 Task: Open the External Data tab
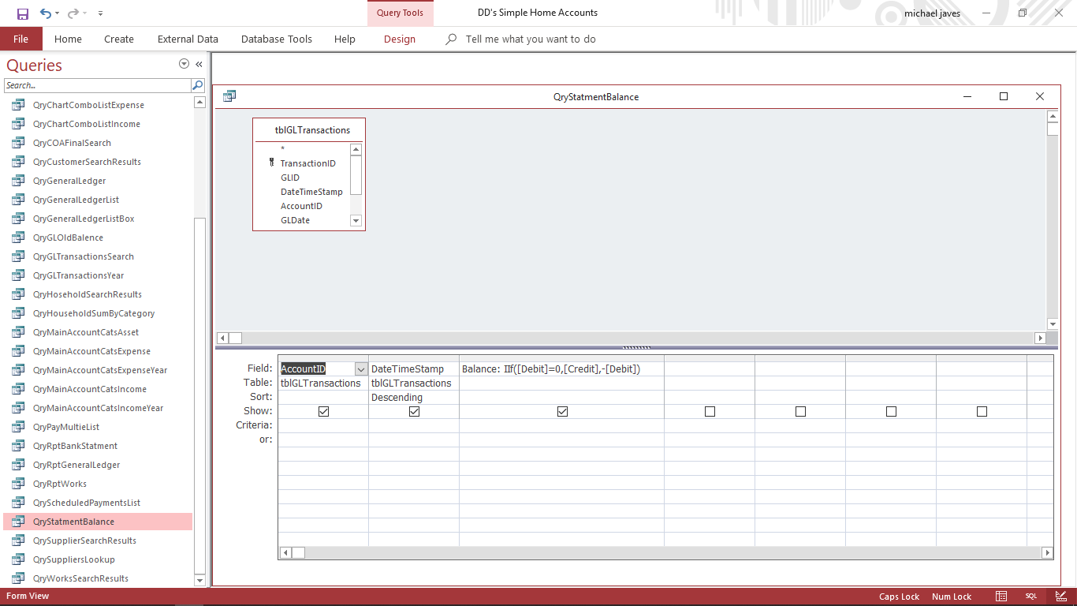pos(188,39)
